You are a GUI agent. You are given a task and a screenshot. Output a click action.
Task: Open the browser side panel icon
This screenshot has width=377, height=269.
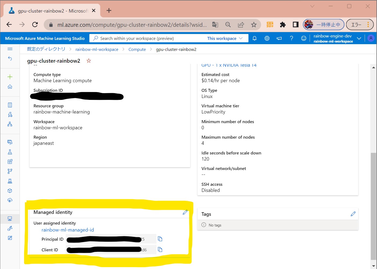(296, 25)
